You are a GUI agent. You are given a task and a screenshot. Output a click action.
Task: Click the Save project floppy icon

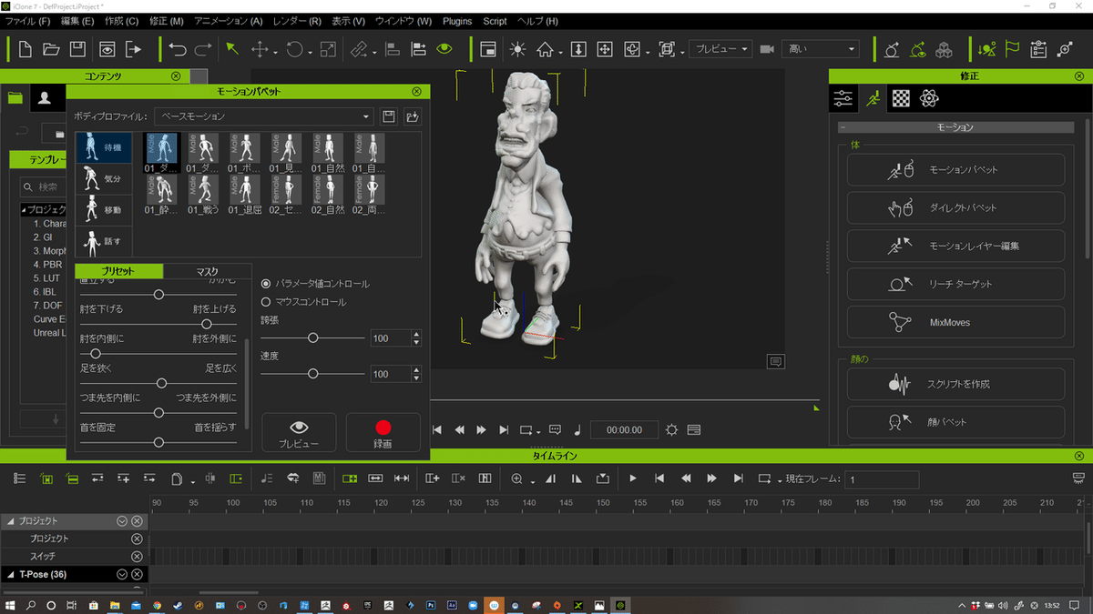(x=78, y=49)
